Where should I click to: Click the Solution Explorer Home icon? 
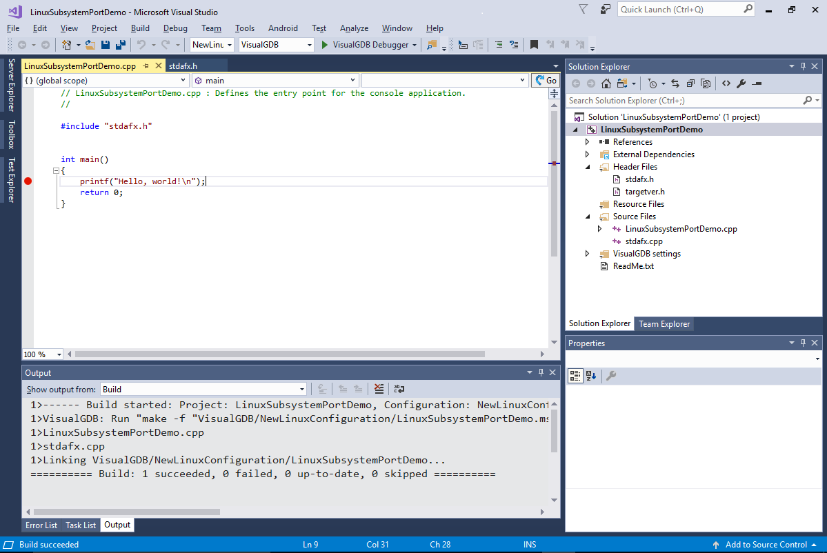(x=606, y=83)
